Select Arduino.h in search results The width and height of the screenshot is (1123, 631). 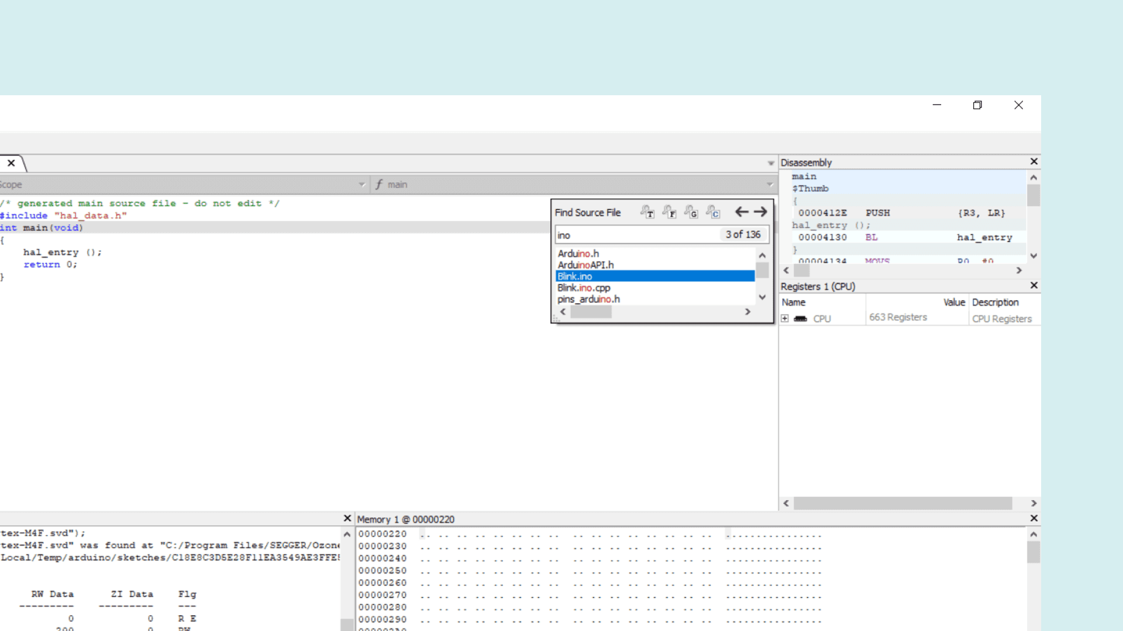pos(578,254)
